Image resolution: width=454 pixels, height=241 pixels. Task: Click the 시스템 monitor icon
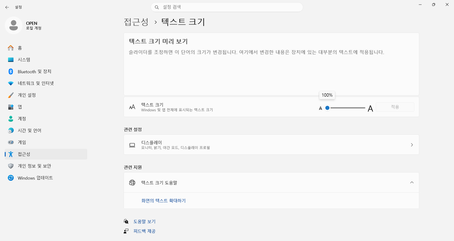(x=11, y=60)
